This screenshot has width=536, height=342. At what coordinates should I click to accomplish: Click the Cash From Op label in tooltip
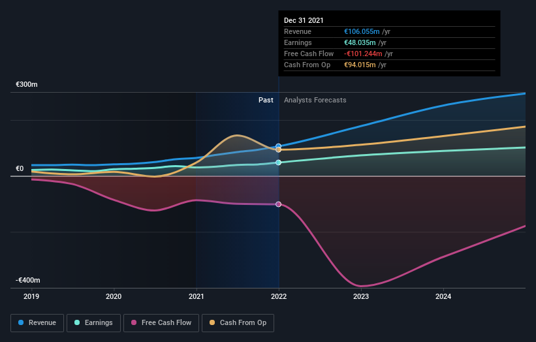pyautogui.click(x=307, y=65)
